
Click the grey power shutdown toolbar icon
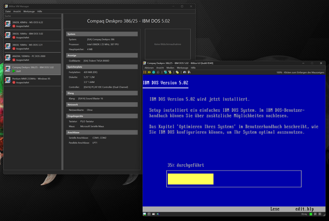point(158,73)
